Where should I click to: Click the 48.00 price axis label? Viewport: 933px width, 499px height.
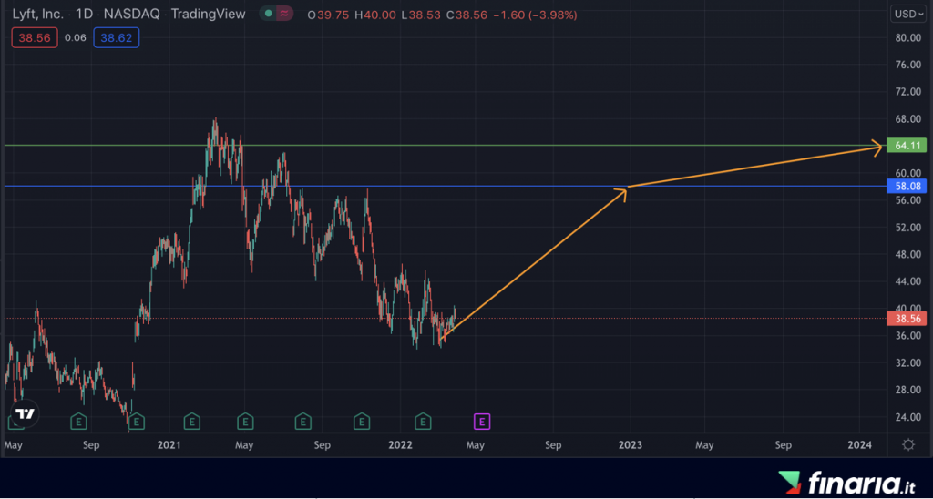[x=908, y=255]
